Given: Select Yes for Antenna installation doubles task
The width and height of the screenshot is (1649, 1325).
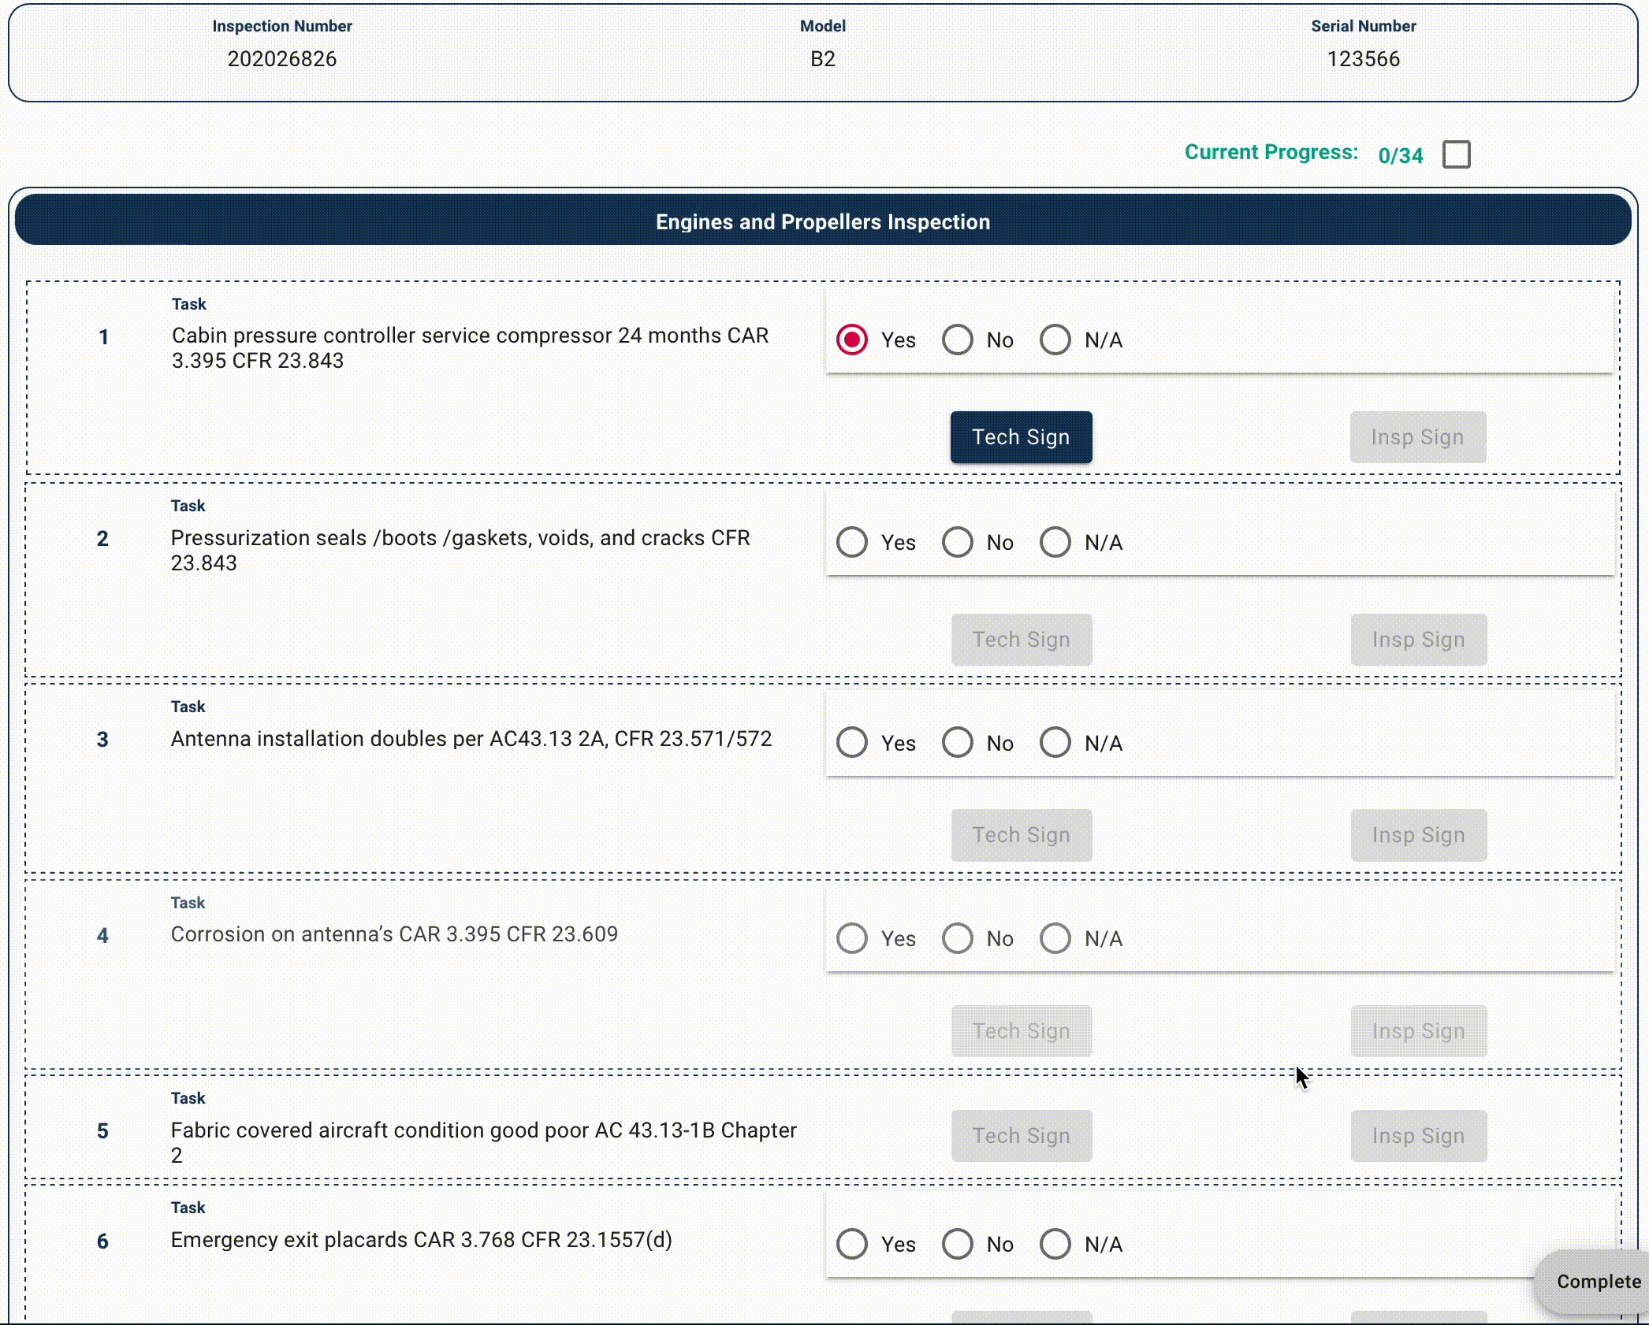Looking at the screenshot, I should point(852,743).
